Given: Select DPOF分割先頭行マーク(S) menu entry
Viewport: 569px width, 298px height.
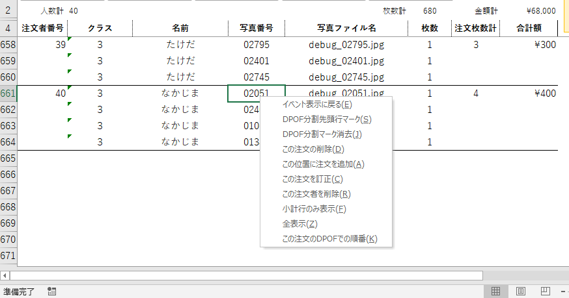Looking at the screenshot, I should click(326, 119).
